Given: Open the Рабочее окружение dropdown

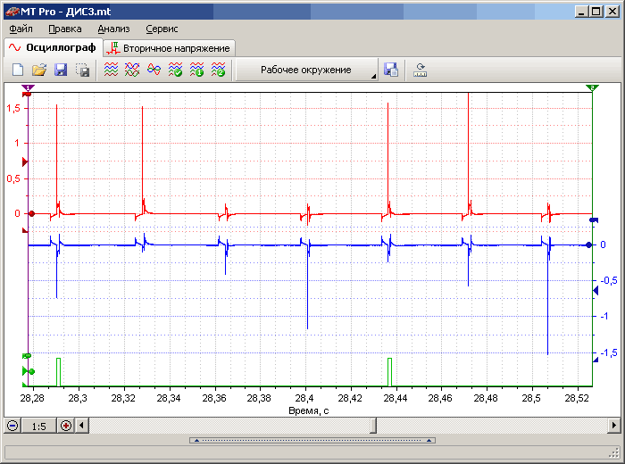Looking at the screenshot, I should [x=306, y=70].
